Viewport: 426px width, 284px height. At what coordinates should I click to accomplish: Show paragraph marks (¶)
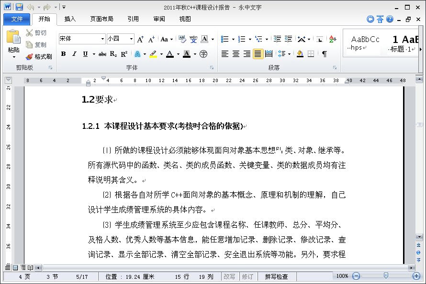325,54
